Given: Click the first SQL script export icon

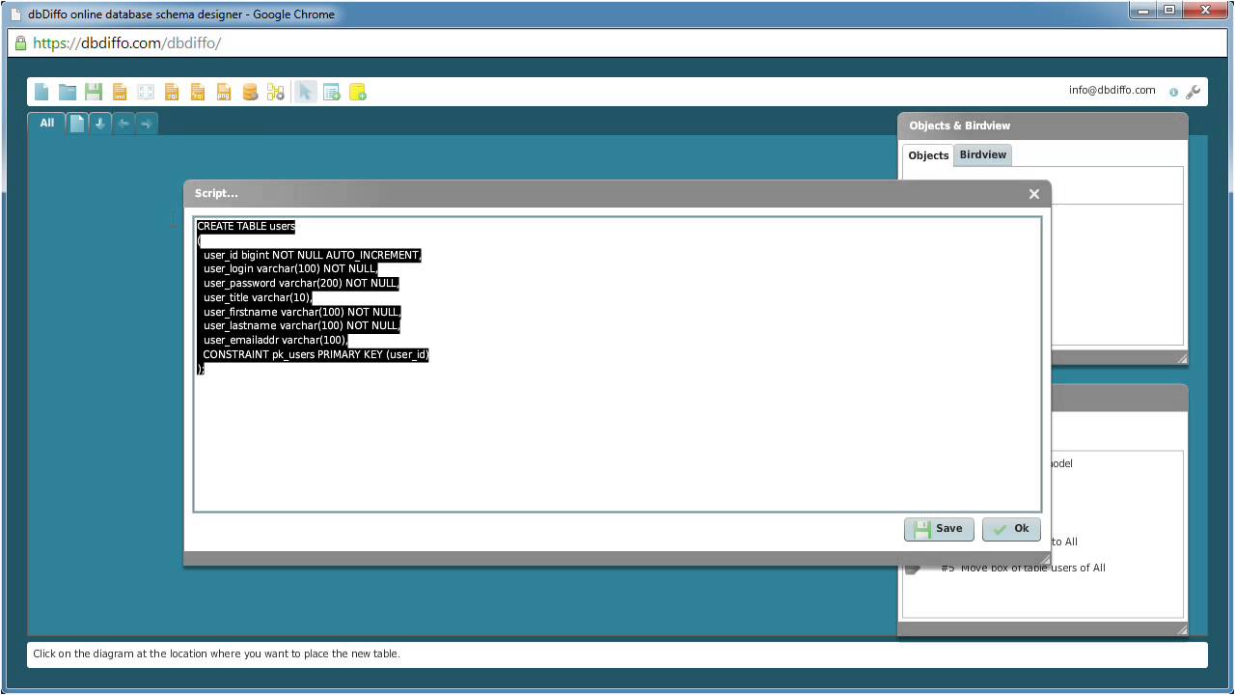Looking at the screenshot, I should tap(172, 92).
